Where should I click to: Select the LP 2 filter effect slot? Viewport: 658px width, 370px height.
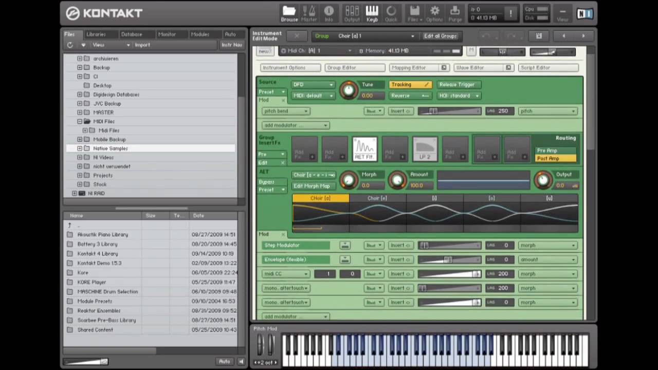[x=425, y=149]
